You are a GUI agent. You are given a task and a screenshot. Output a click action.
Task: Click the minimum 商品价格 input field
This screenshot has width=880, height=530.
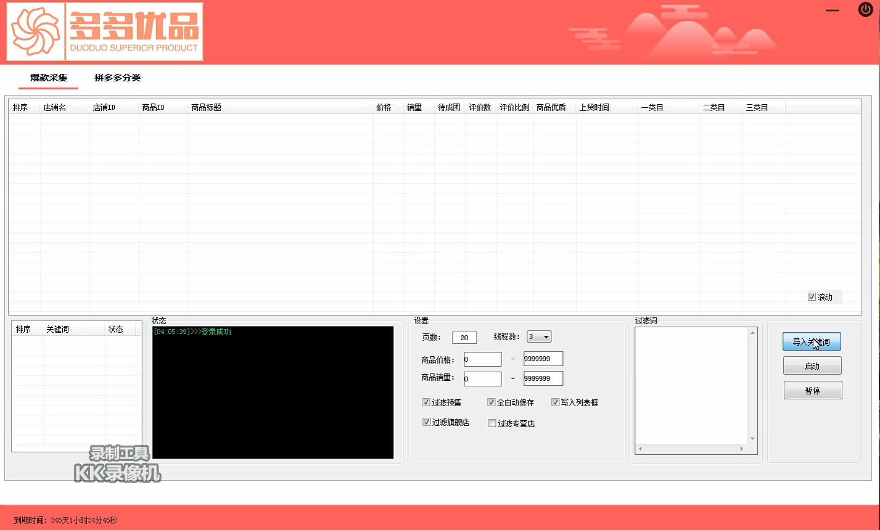(482, 359)
